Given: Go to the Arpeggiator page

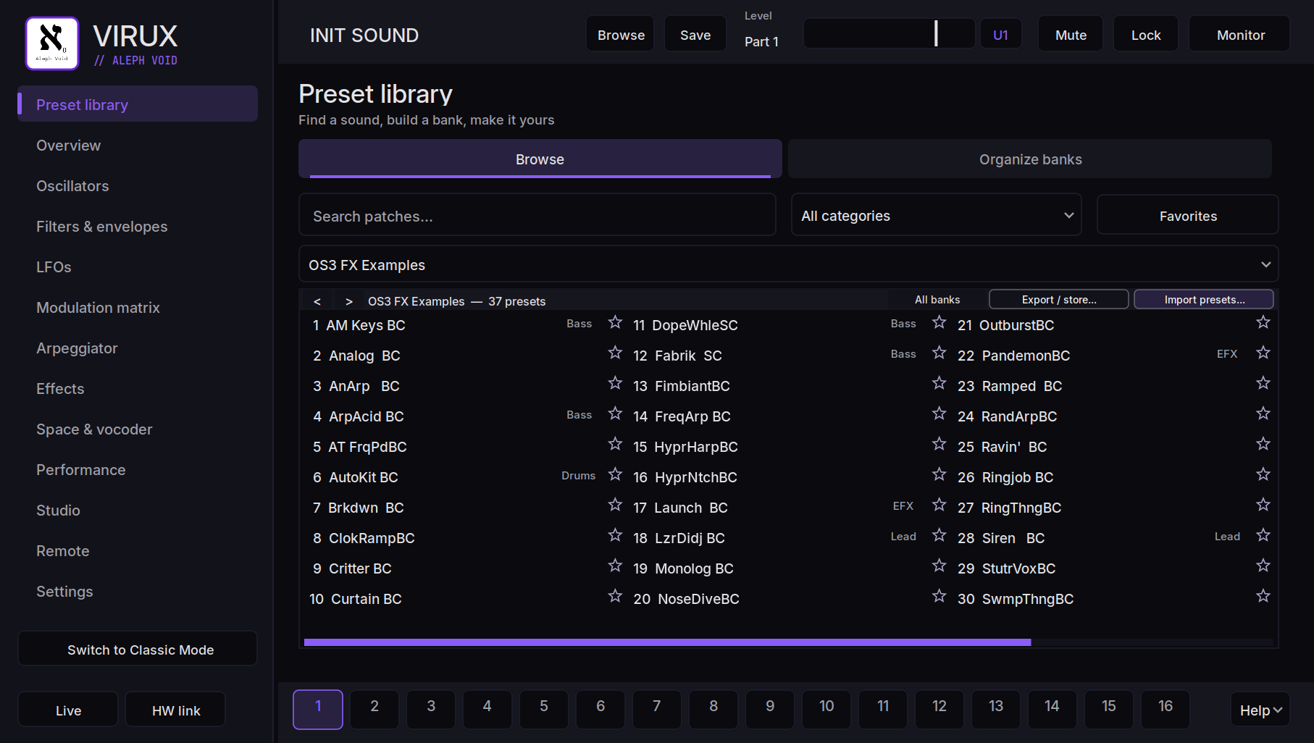Looking at the screenshot, I should [x=138, y=348].
